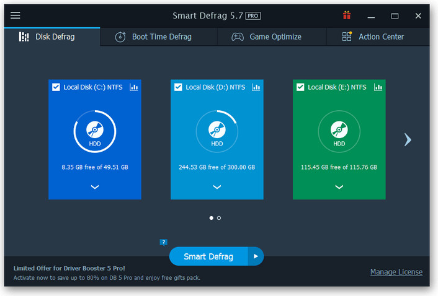Go to next page of disks arrow

click(408, 139)
